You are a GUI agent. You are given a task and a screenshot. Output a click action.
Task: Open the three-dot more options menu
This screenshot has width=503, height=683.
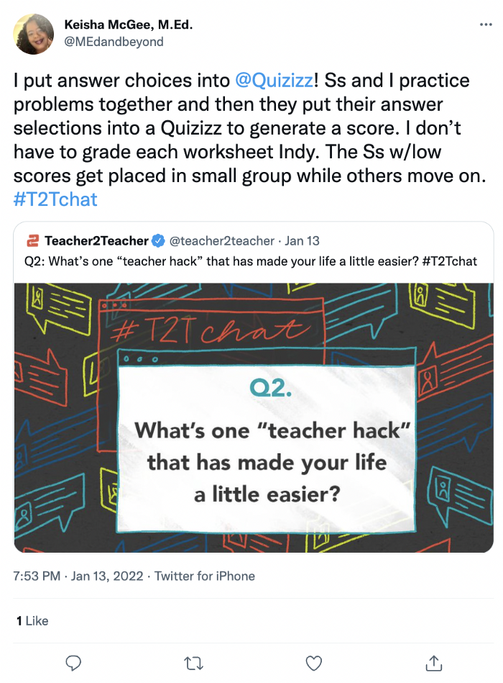486,25
